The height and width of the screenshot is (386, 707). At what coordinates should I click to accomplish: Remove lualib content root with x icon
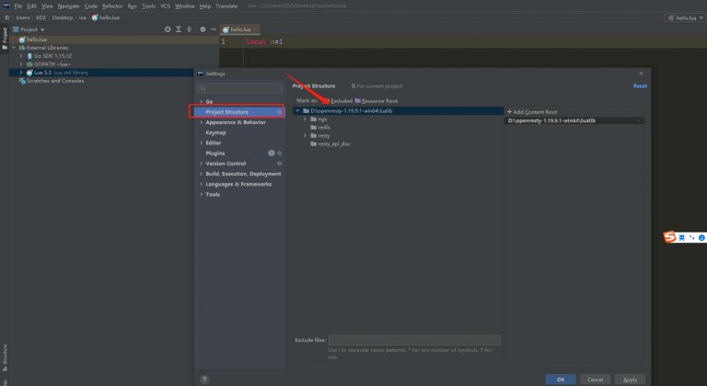click(x=640, y=120)
